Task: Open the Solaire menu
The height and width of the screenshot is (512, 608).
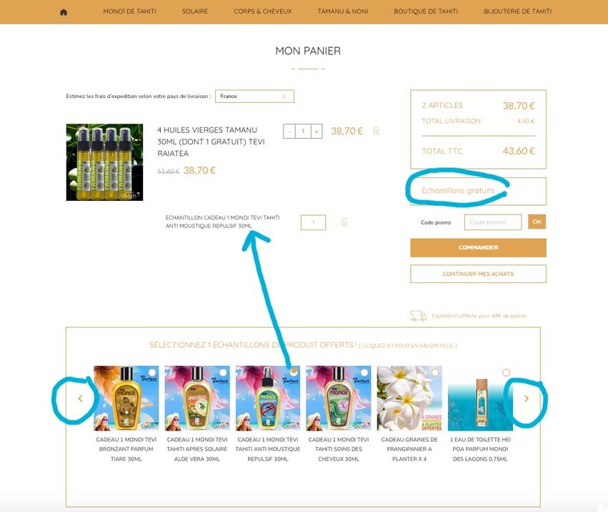Action: click(194, 11)
